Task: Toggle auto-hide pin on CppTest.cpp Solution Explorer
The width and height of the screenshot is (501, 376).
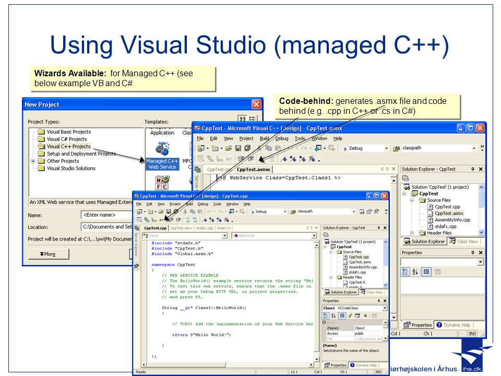Action: coord(379,228)
